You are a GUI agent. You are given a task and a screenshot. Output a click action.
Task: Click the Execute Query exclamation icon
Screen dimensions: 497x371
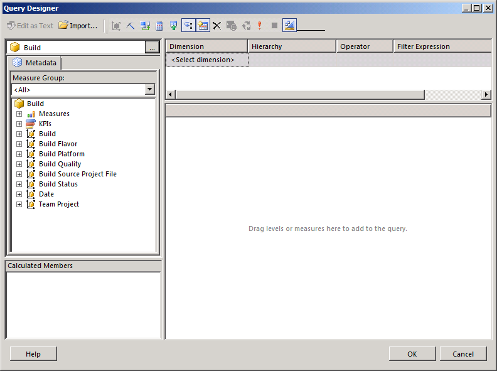[x=259, y=26]
